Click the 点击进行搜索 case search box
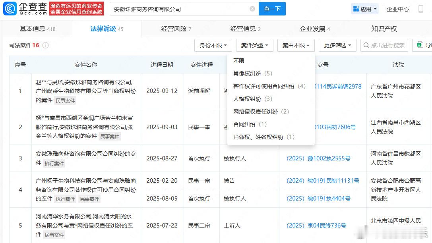This screenshot has width=432, height=243. (385, 45)
